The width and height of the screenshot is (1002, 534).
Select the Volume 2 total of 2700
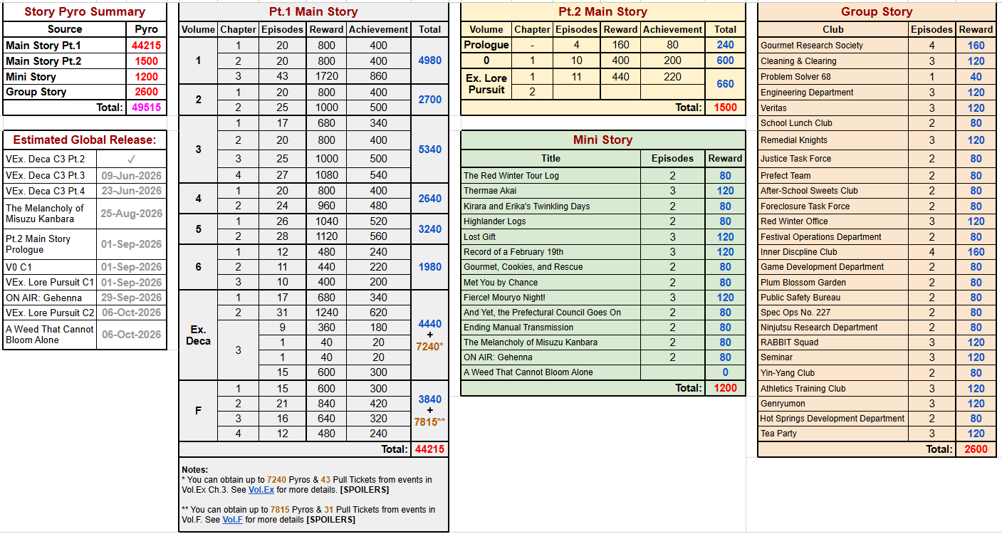coord(430,100)
